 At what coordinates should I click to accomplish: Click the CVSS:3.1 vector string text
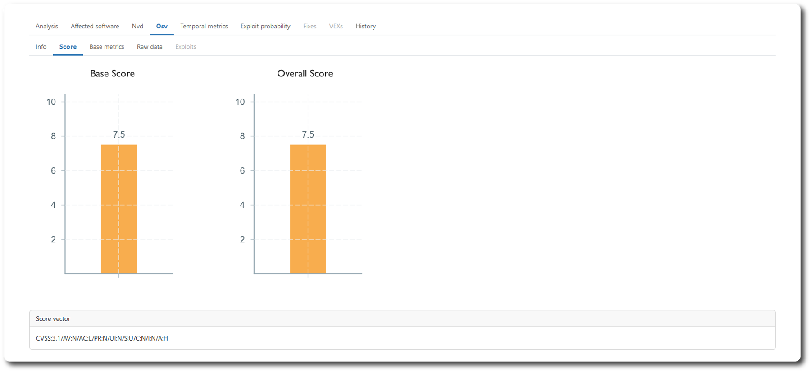102,338
